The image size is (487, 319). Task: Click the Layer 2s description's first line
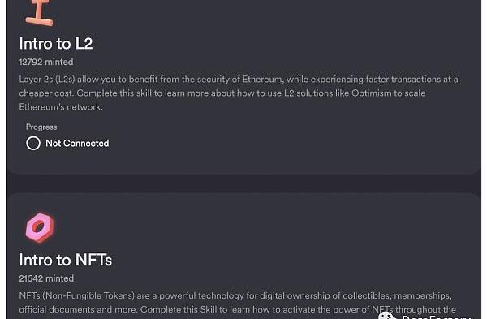[239, 80]
